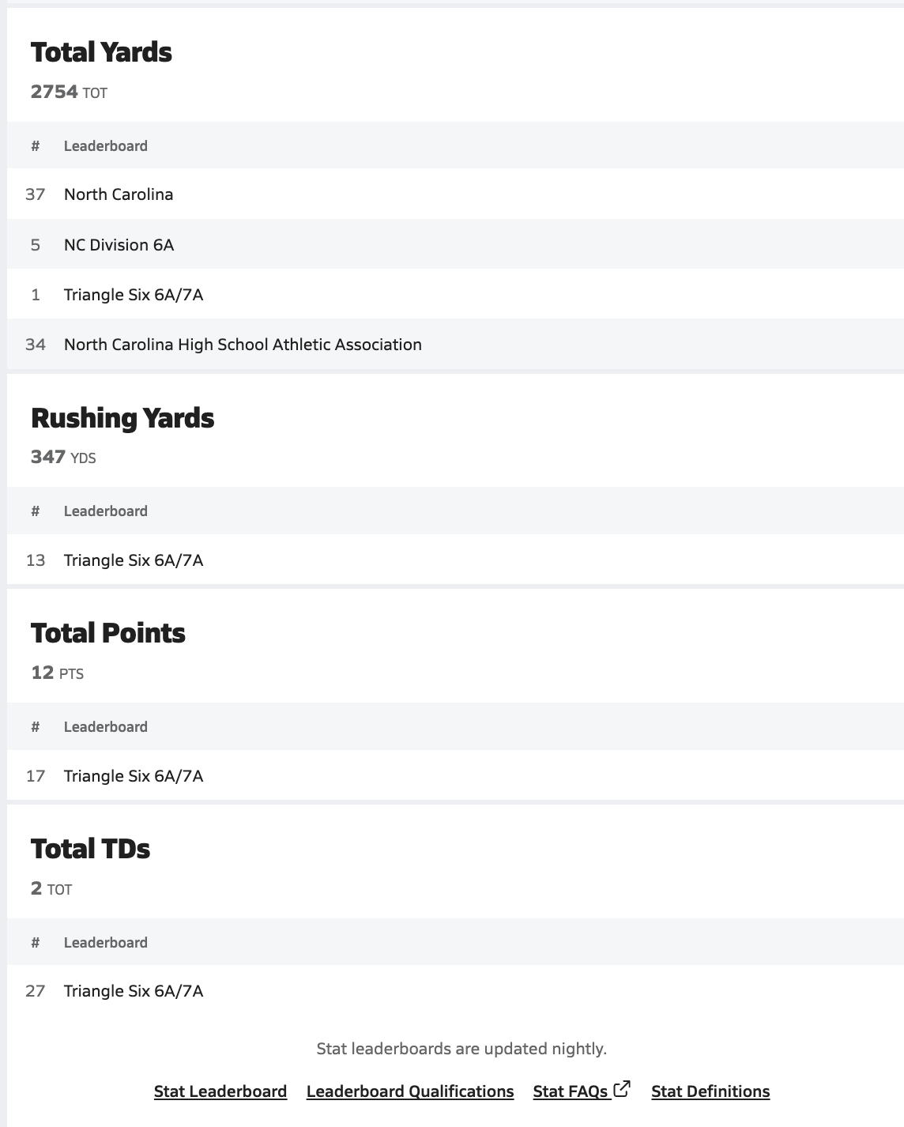Click rank 13 in Rushing Yards table
The width and height of the screenshot is (904, 1127).
coord(36,560)
